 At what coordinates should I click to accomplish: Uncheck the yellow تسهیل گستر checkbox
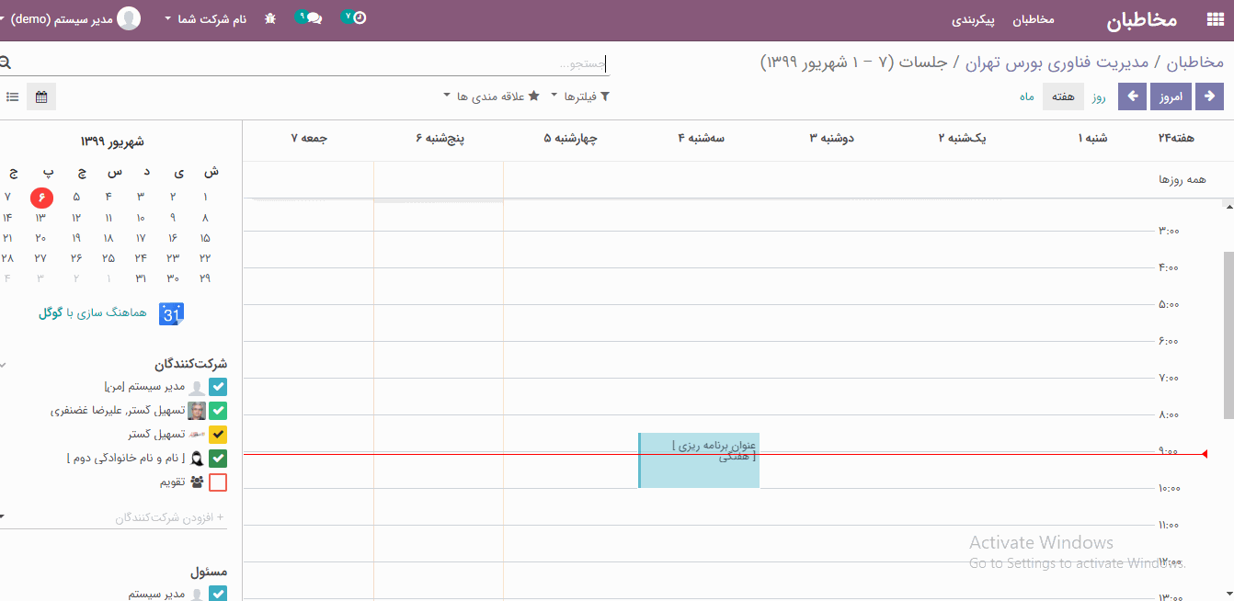tap(218, 435)
